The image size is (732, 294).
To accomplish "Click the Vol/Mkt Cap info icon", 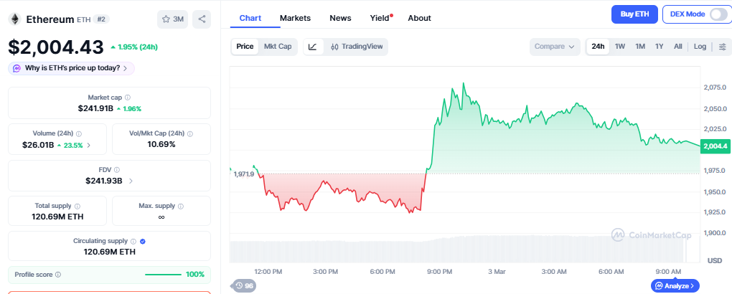I will coord(189,133).
